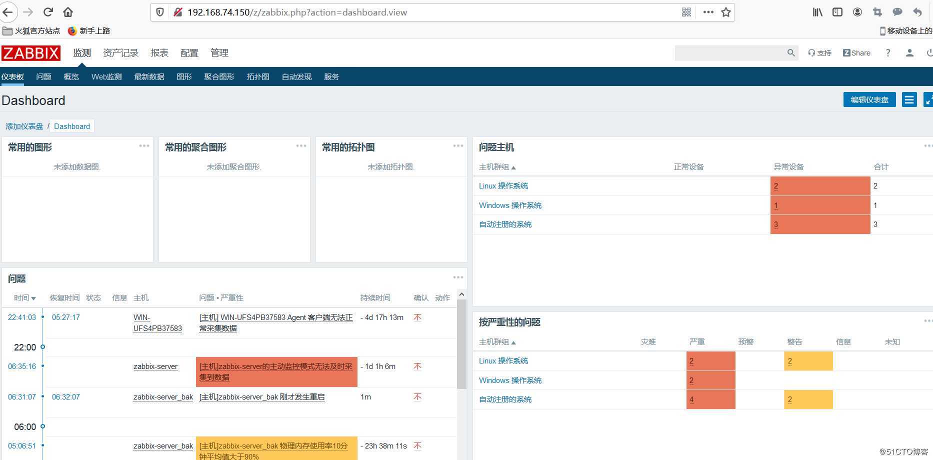Image resolution: width=933 pixels, height=460 pixels.
Task: Switch to the 最新数据 submenu tab
Action: [x=149, y=77]
